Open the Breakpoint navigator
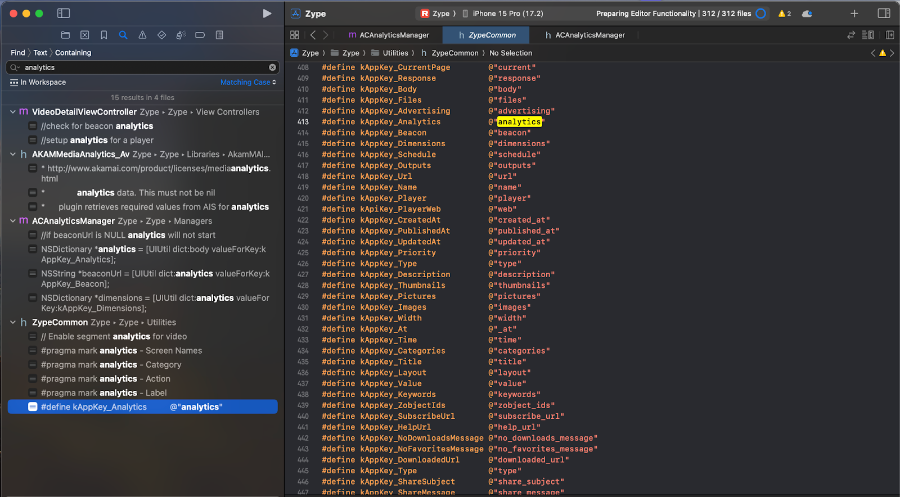 click(x=200, y=35)
